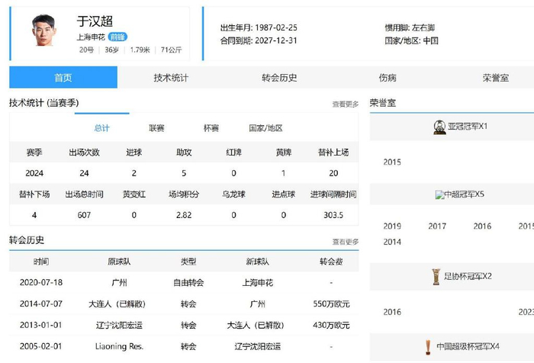Click 大连人（已解散） in the 2014-07-07 row

[117, 304]
